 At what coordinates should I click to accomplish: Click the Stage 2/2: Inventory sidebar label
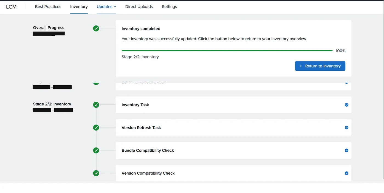(52, 104)
